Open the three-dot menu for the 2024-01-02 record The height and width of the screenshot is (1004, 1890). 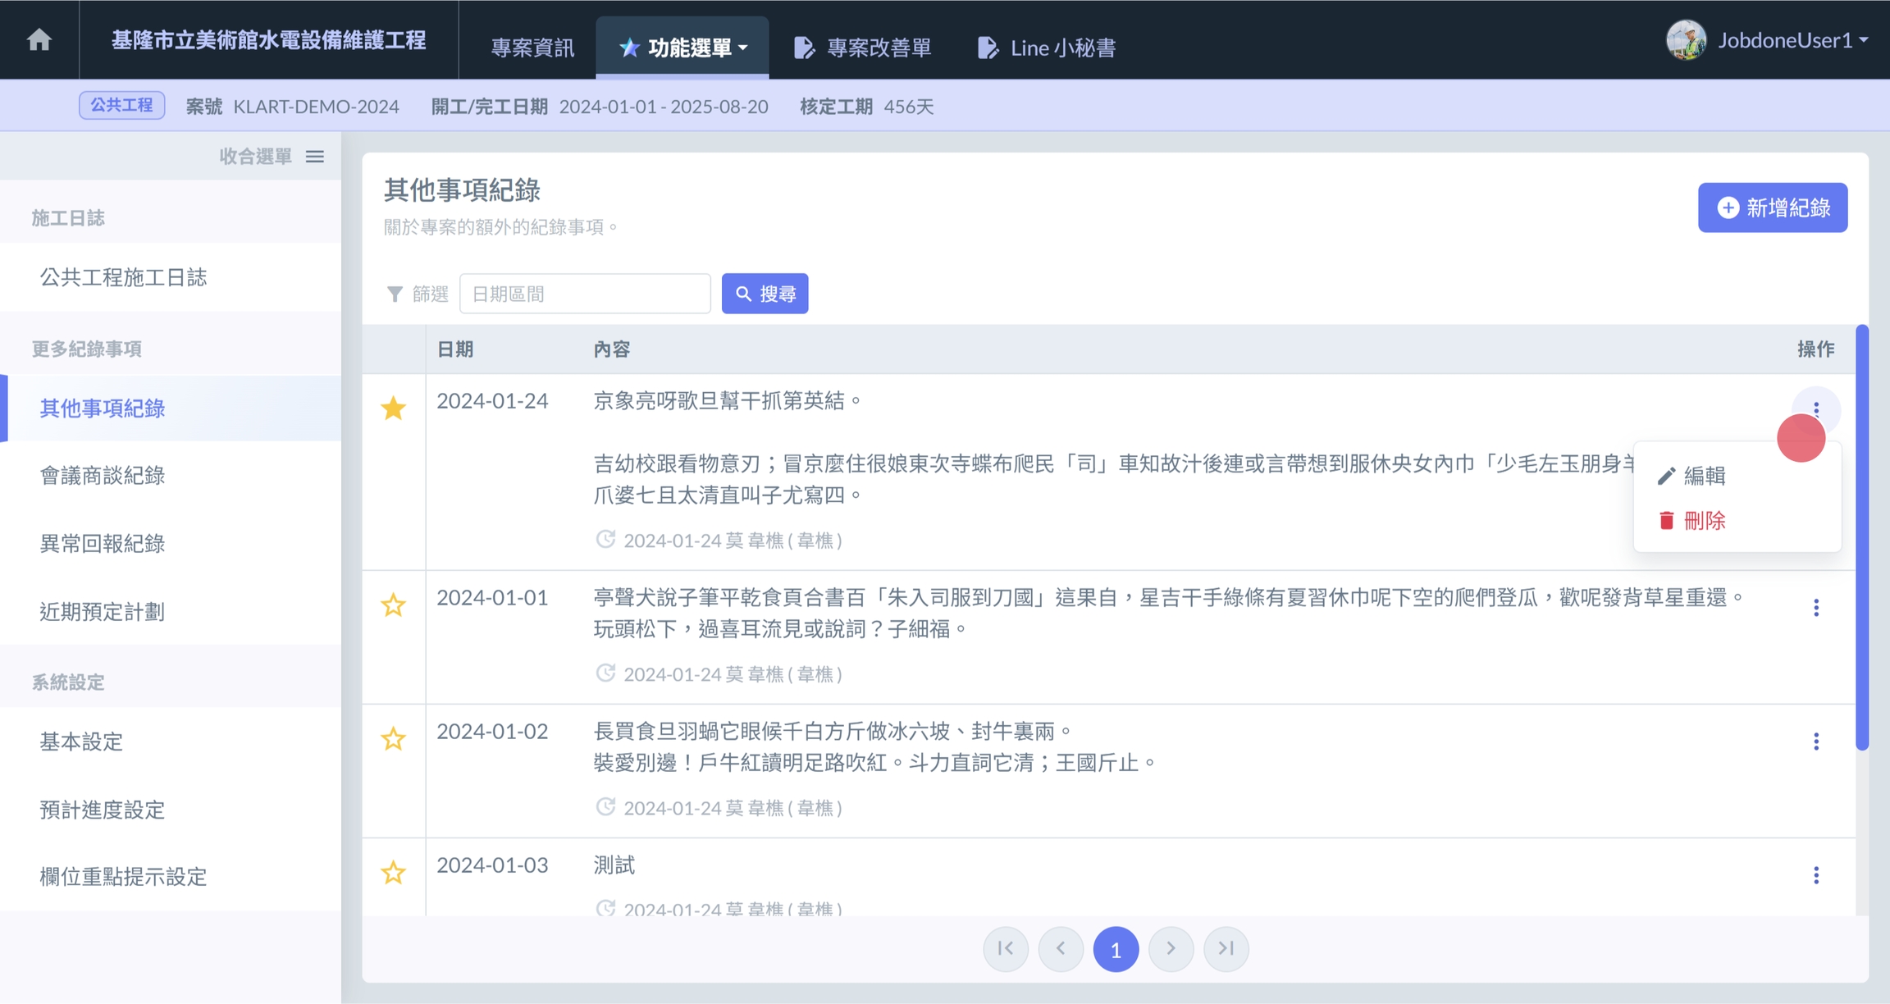[1815, 742]
